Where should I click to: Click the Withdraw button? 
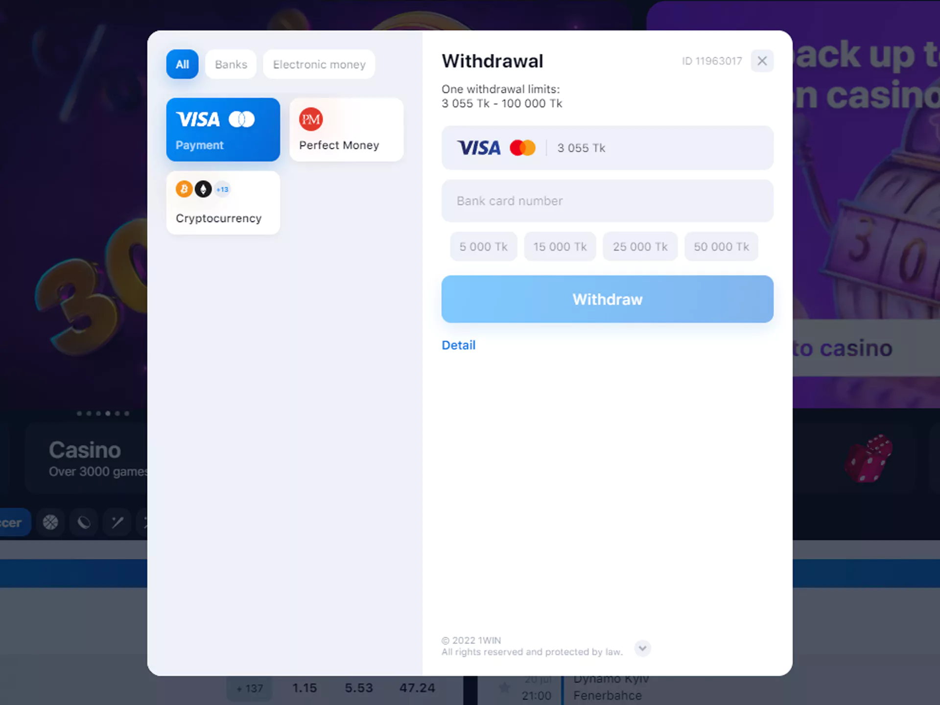tap(607, 299)
